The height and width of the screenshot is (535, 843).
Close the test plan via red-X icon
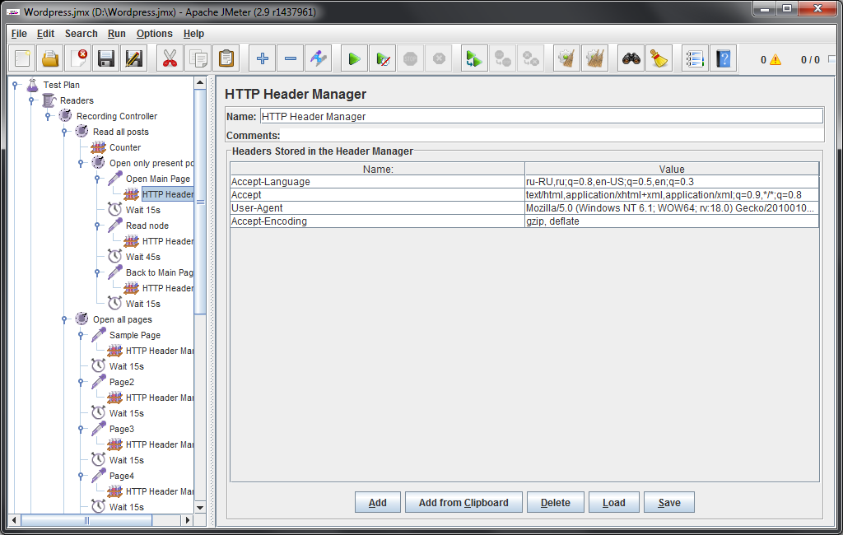point(78,58)
